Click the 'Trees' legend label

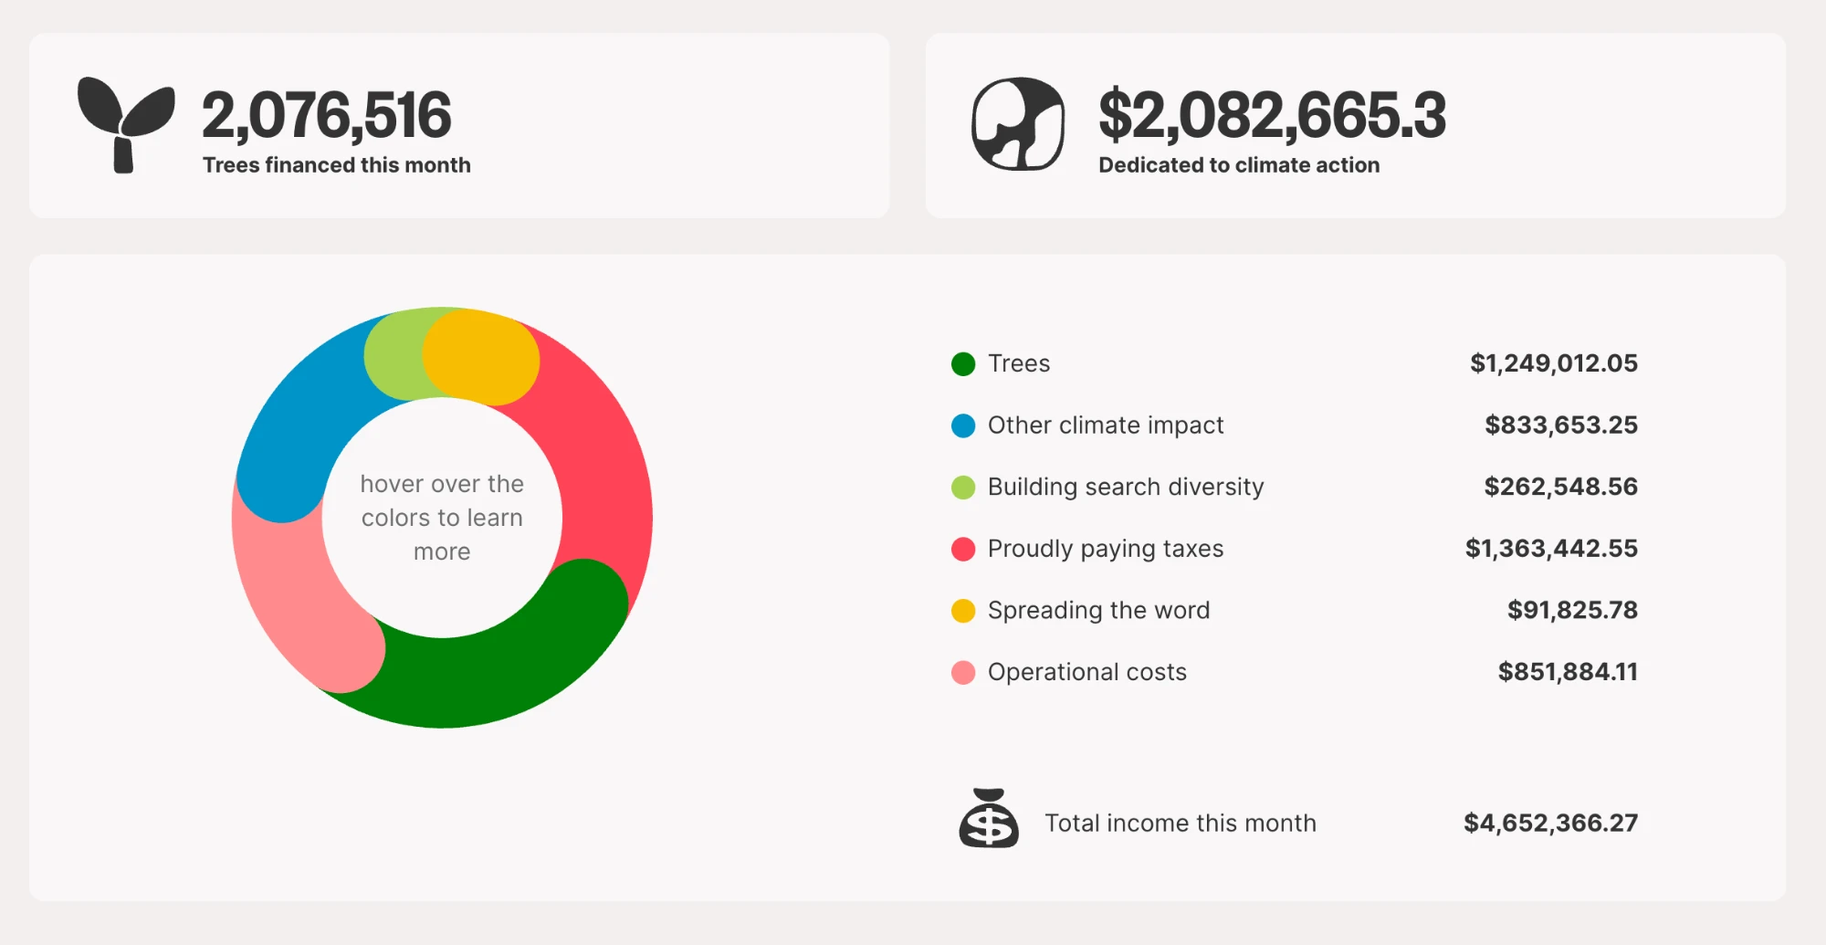1019,363
